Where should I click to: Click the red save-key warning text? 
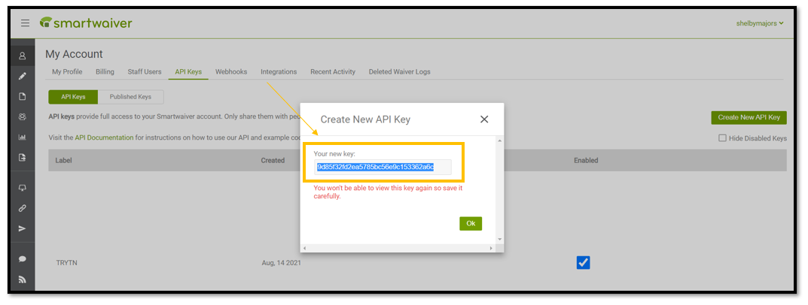point(388,192)
